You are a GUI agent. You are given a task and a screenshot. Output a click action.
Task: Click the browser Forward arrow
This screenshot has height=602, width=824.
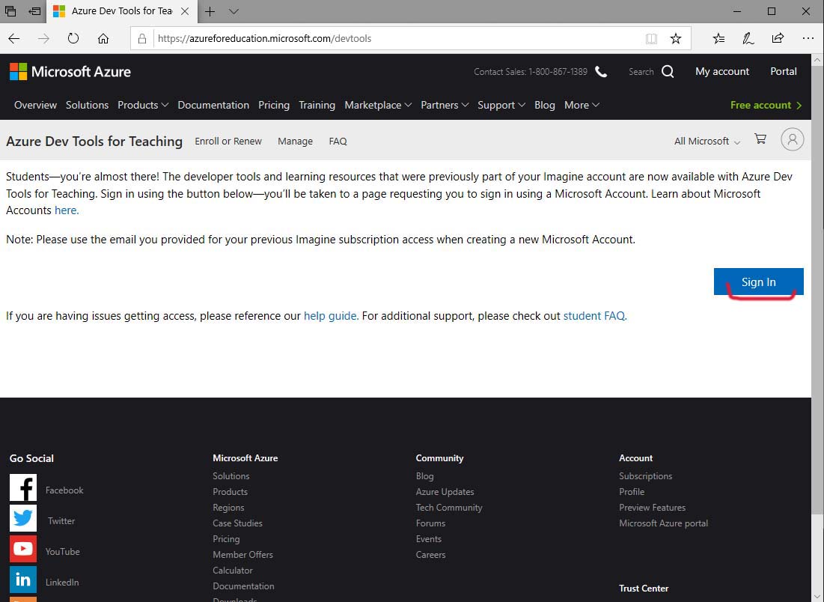pos(43,38)
